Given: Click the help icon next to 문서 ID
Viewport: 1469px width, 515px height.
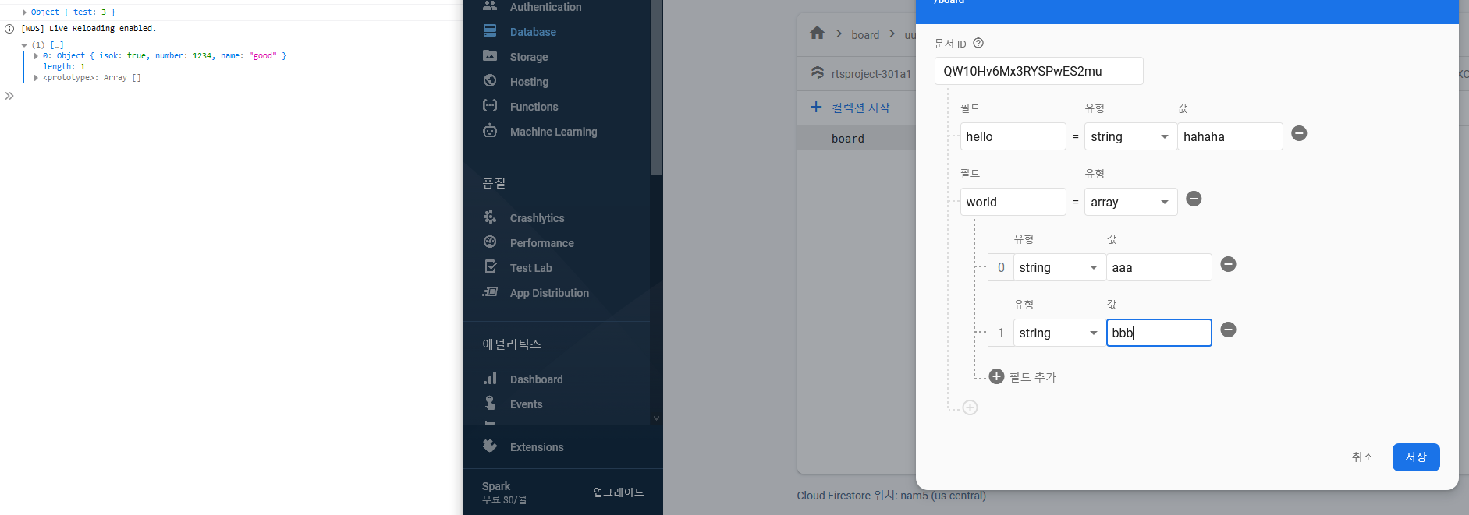Looking at the screenshot, I should pos(978,44).
